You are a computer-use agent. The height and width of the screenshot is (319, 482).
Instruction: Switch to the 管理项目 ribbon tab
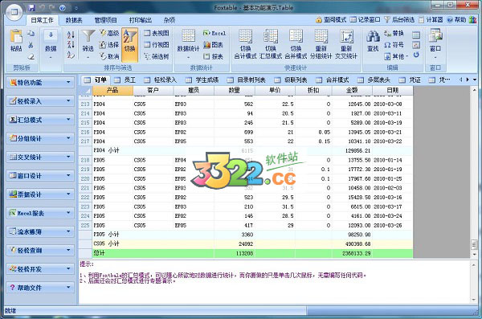[x=105, y=20]
